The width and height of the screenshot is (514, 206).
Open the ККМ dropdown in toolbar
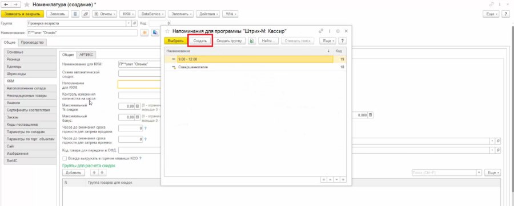(128, 14)
